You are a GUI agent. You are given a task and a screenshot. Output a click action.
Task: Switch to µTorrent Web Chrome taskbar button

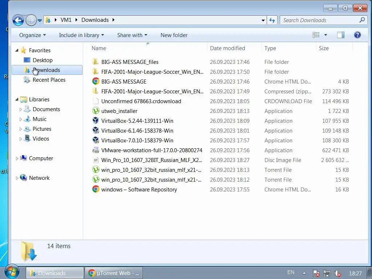[113, 273]
